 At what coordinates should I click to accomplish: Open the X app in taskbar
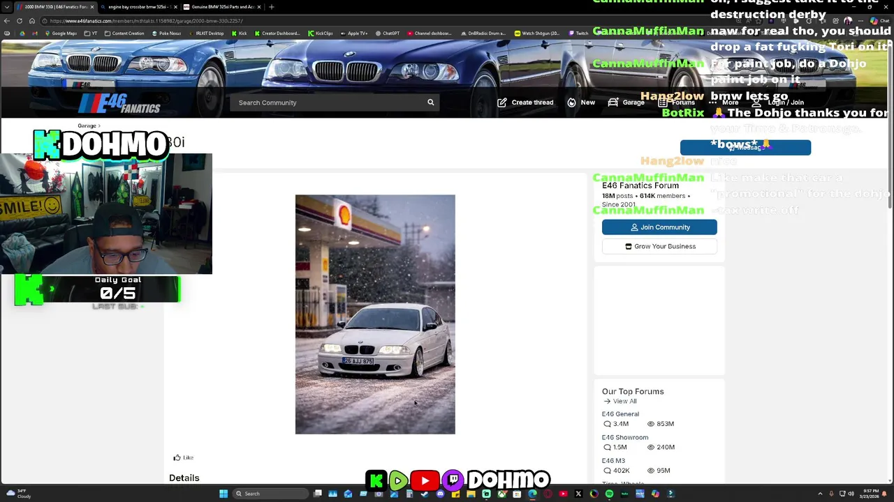coord(578,494)
